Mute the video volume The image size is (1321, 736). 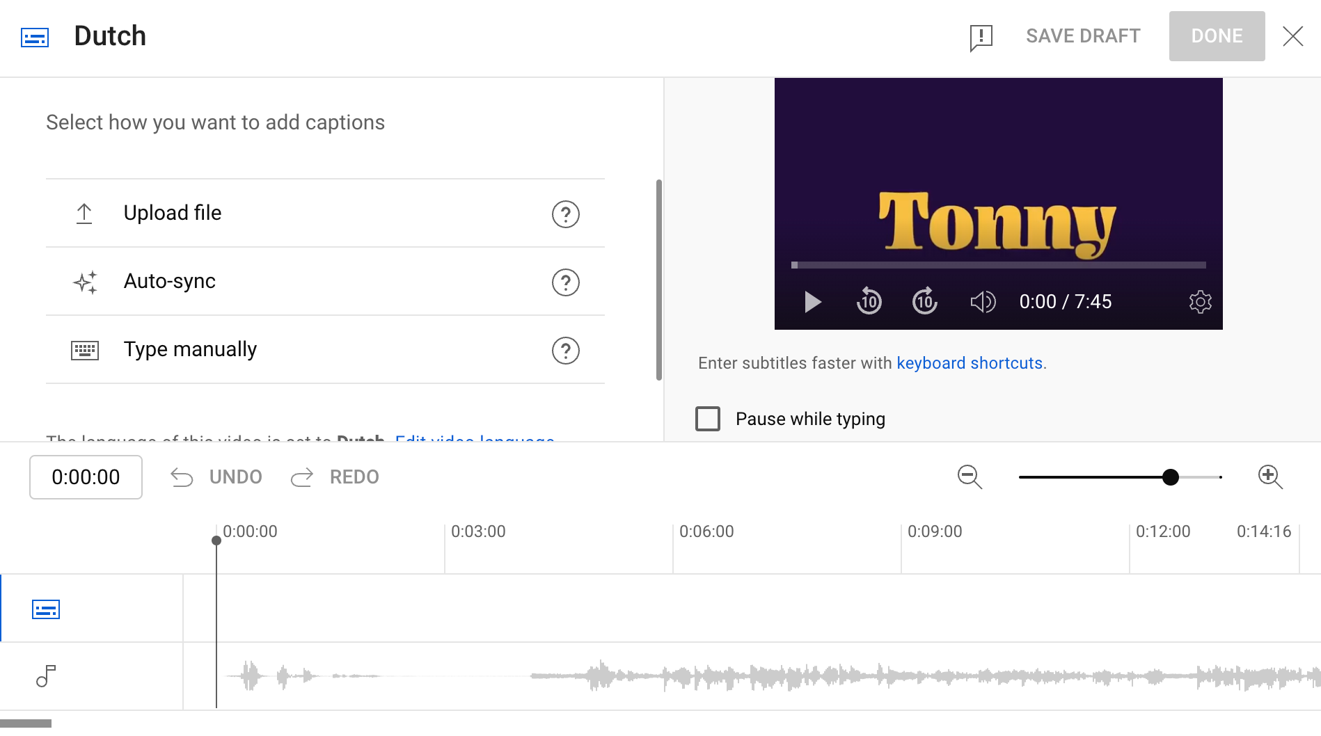(x=983, y=302)
